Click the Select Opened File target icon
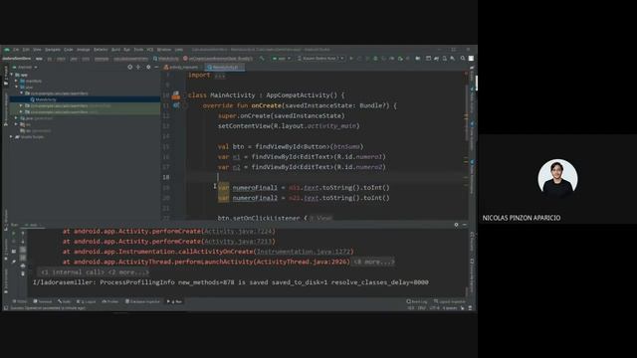Image resolution: width=637 pixels, height=358 pixels. click(x=130, y=67)
